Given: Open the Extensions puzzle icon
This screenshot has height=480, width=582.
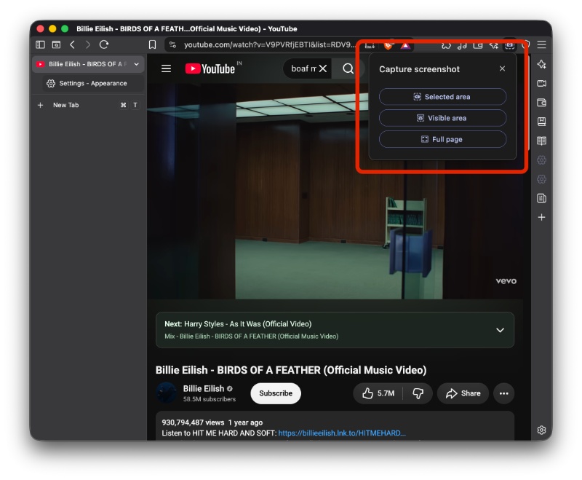Looking at the screenshot, I should [446, 45].
